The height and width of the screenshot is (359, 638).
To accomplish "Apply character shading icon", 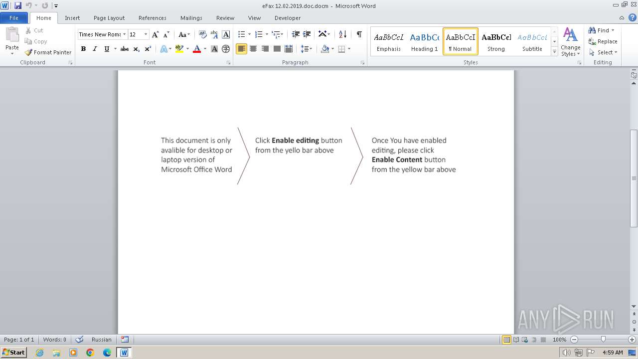I will coord(214,49).
